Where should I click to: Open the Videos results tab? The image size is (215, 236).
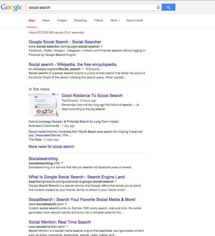pyautogui.click(x=98, y=20)
